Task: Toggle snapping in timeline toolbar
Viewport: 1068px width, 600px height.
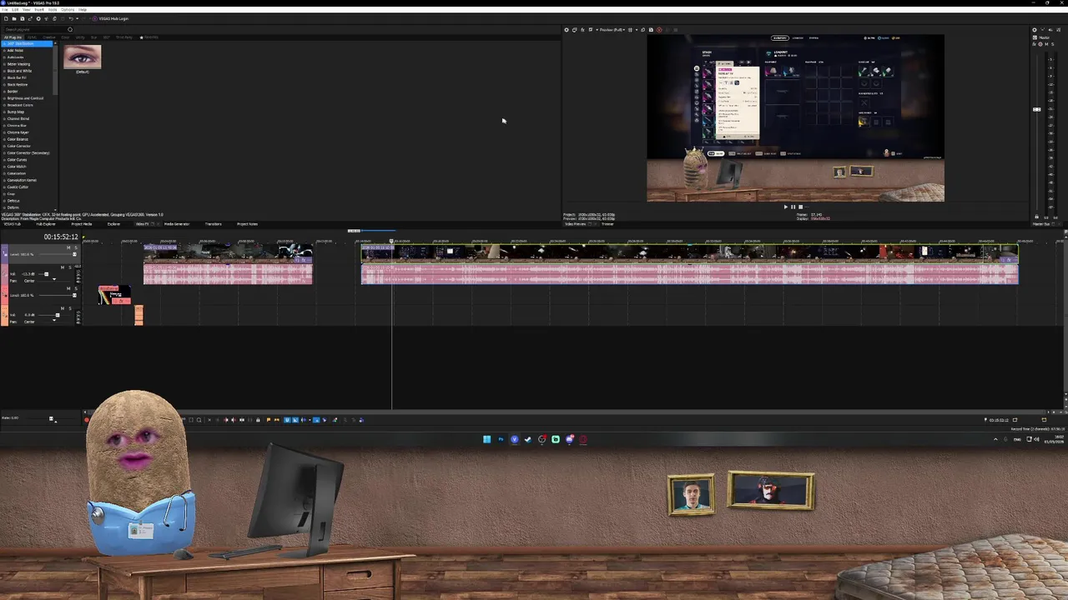Action: click(x=287, y=420)
